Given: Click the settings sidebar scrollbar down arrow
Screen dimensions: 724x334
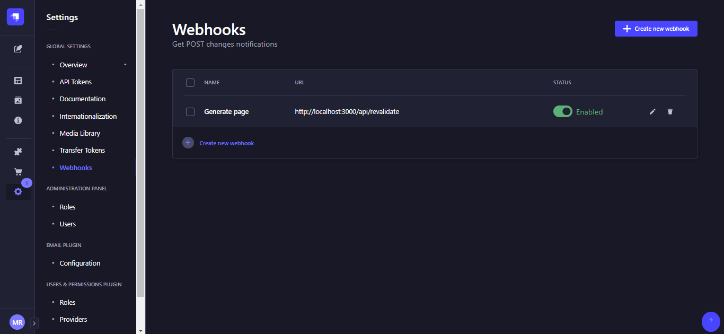Looking at the screenshot, I should 140,330.
